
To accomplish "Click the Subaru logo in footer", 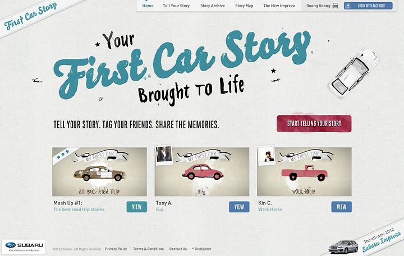I will [24, 246].
